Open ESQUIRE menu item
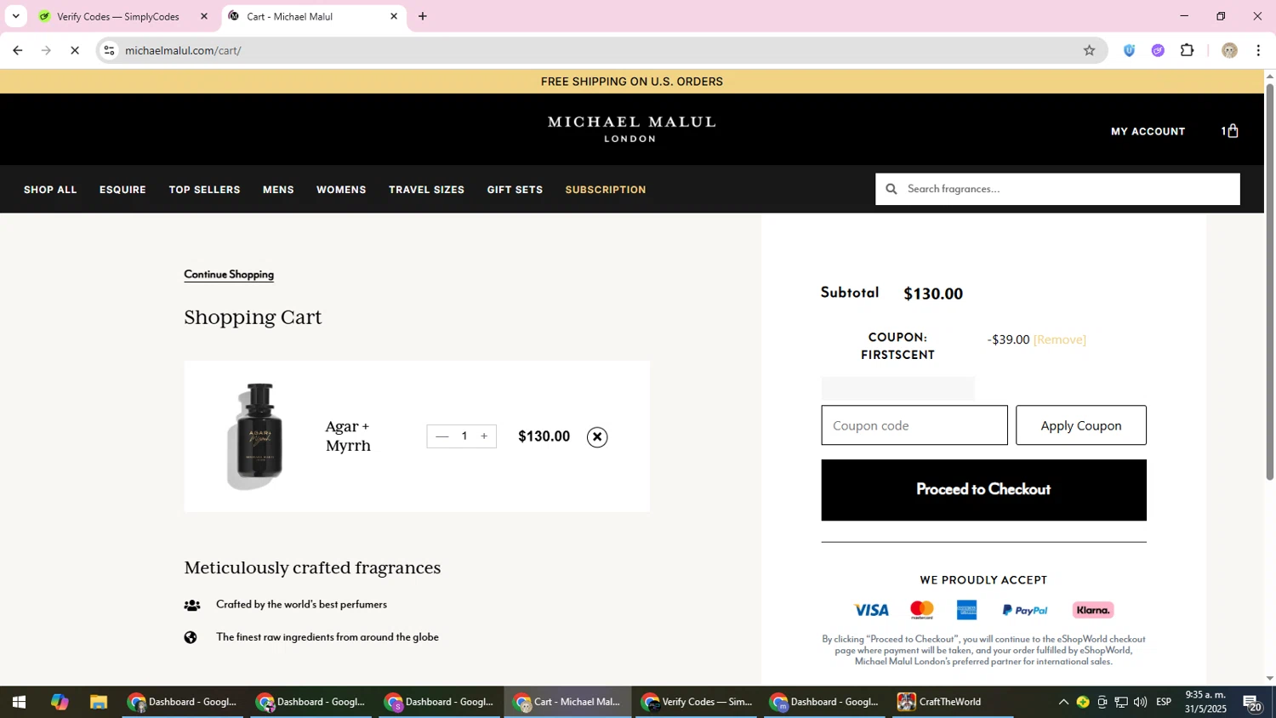Screen dimensions: 1276x718 pos(122,190)
